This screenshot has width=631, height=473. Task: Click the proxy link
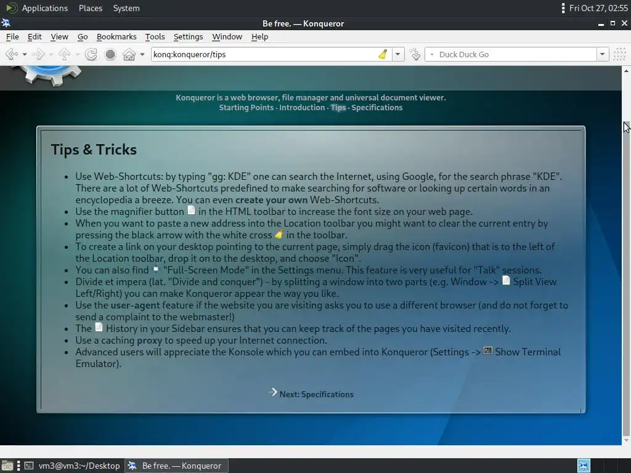tap(149, 340)
